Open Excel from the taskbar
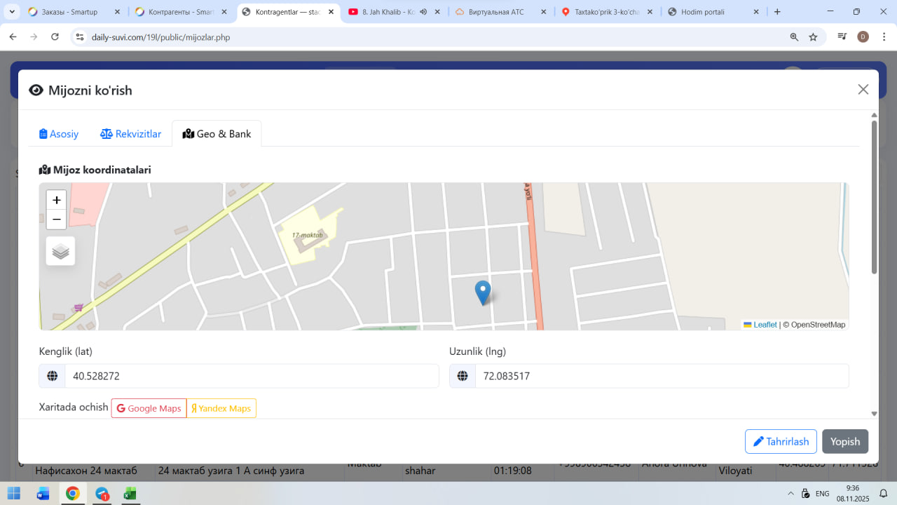 (x=130, y=493)
